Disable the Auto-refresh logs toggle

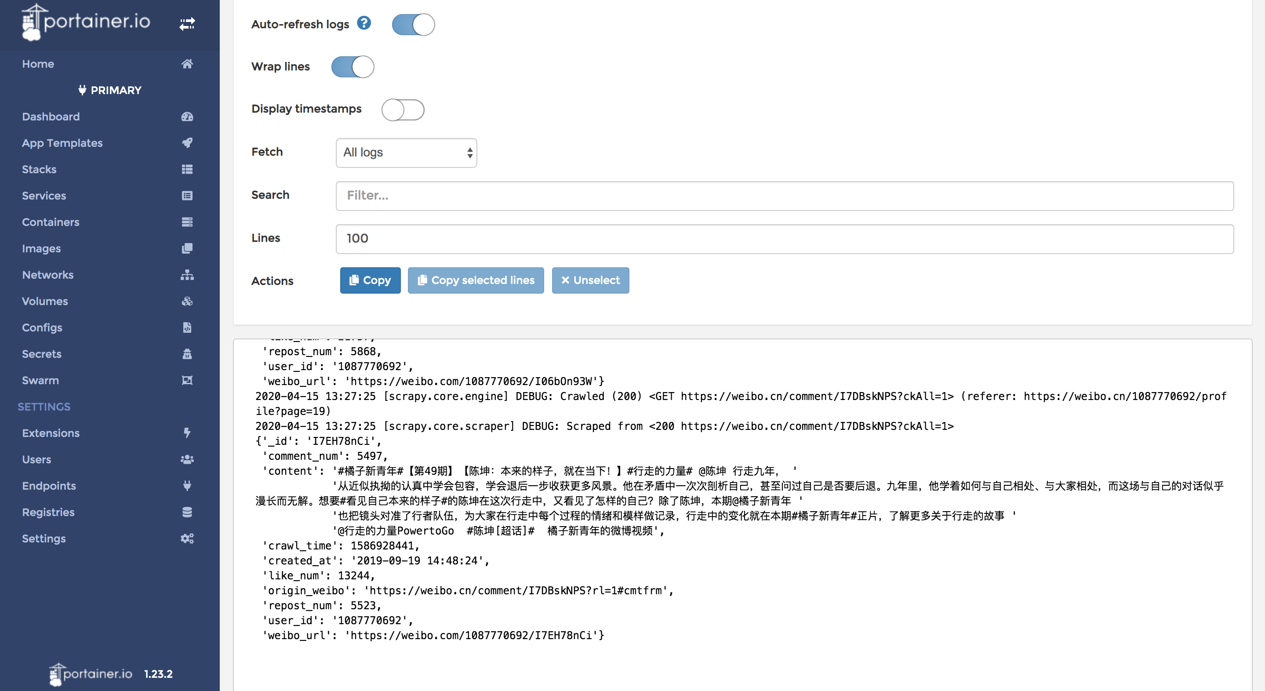[x=413, y=25]
